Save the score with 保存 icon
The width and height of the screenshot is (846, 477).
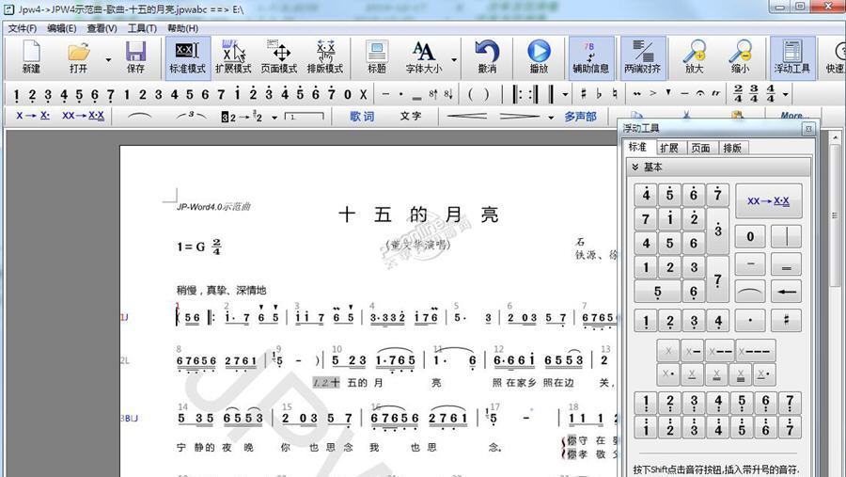pyautogui.click(x=135, y=57)
